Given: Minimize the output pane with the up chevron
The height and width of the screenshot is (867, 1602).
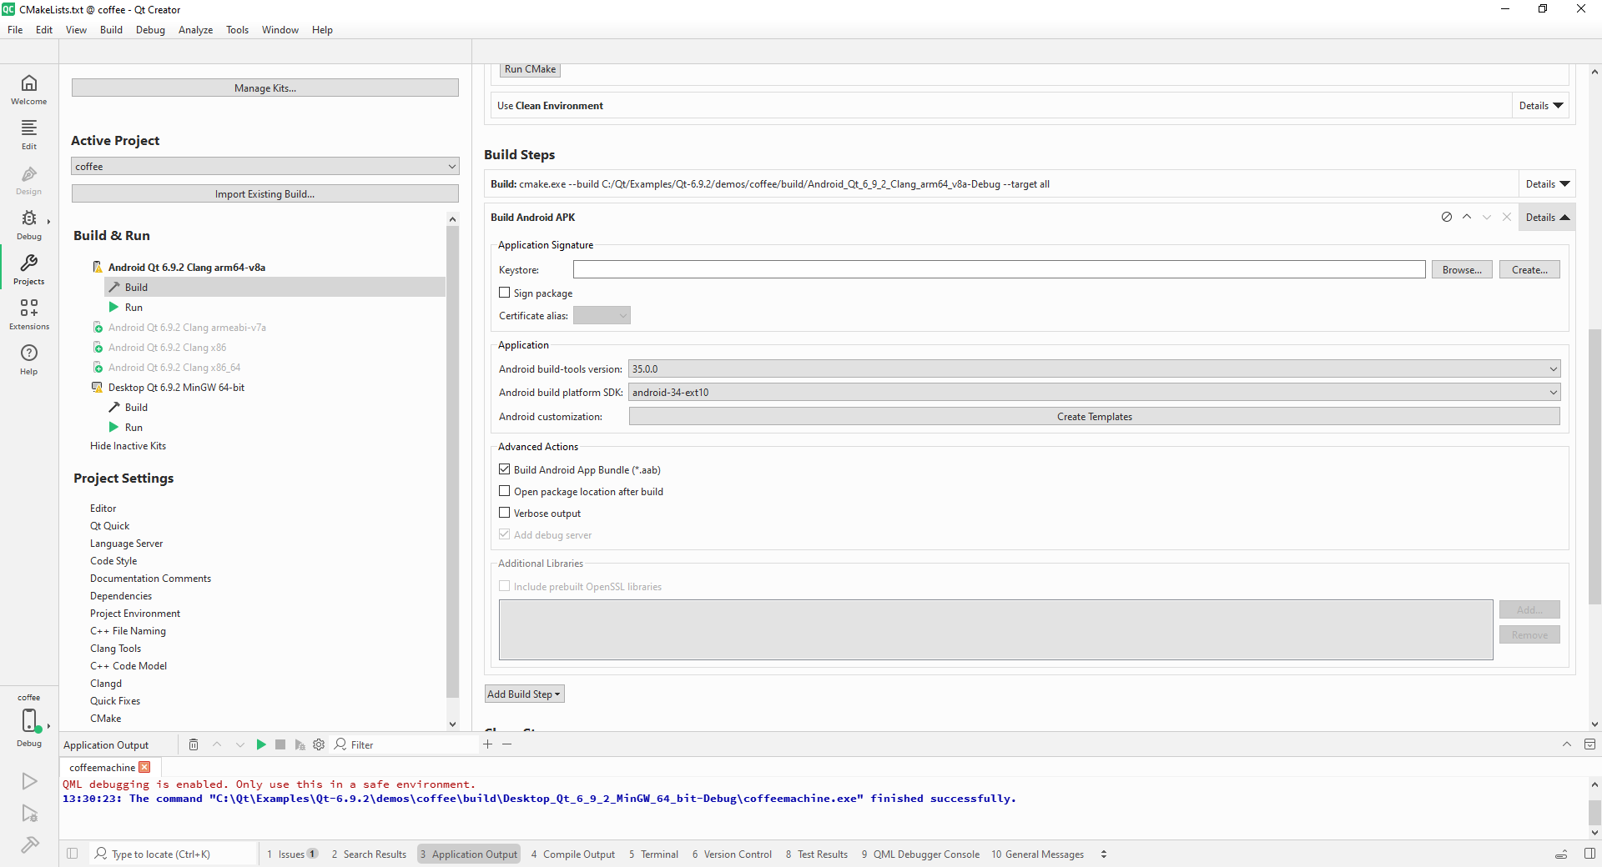Looking at the screenshot, I should (x=1566, y=744).
